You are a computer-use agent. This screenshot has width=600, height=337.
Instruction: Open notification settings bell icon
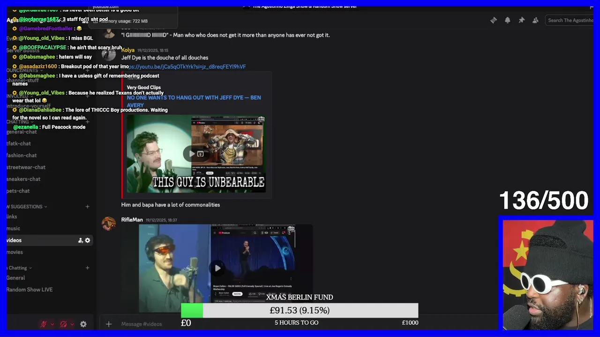pos(507,20)
